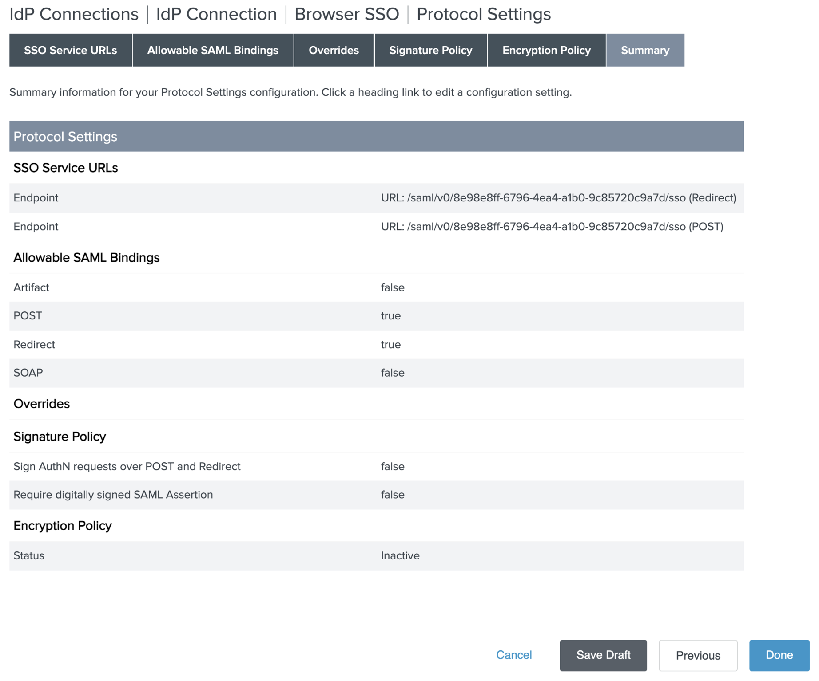Edit via Encryption Policy heading link
The image size is (819, 681).
[x=62, y=526]
